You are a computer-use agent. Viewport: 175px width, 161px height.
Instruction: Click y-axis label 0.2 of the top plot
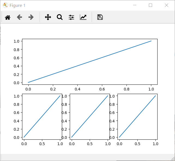[x=16, y=75]
